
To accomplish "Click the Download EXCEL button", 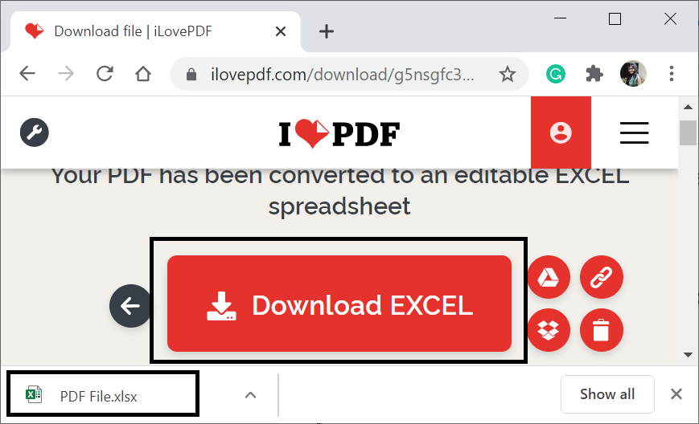I will pos(339,304).
